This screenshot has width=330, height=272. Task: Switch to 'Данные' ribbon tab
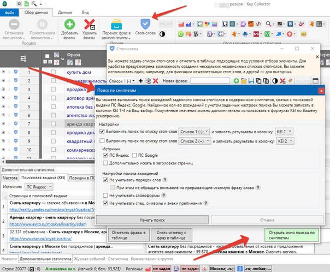pos(65,13)
